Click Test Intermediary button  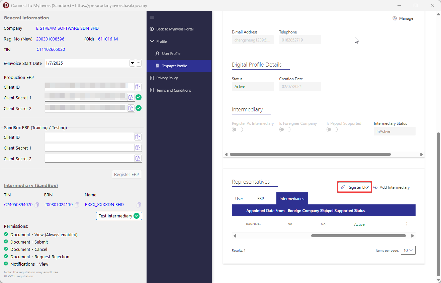[x=119, y=216]
